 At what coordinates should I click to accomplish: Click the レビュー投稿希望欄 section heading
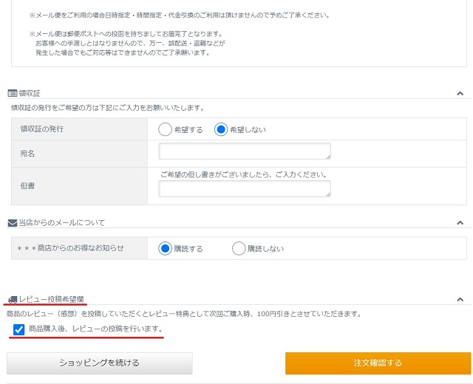pyautogui.click(x=51, y=299)
